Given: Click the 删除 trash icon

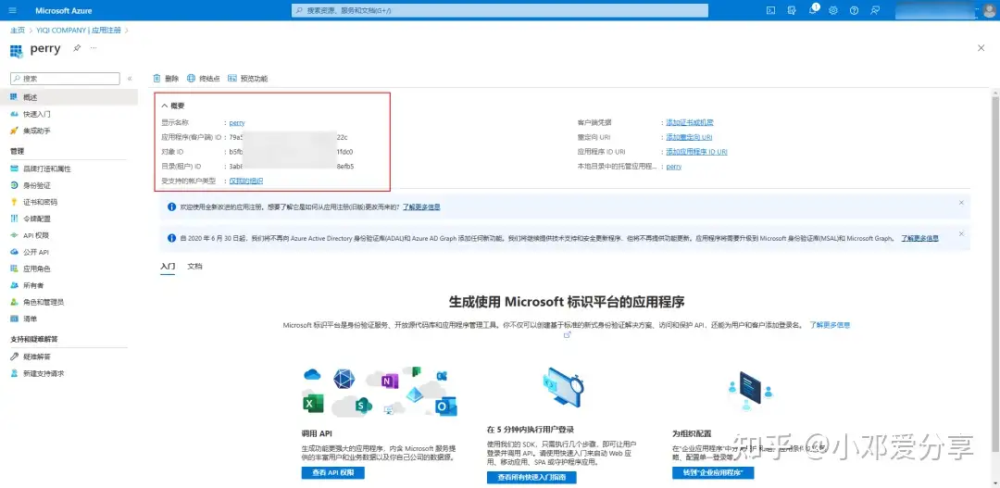Looking at the screenshot, I should (156, 79).
